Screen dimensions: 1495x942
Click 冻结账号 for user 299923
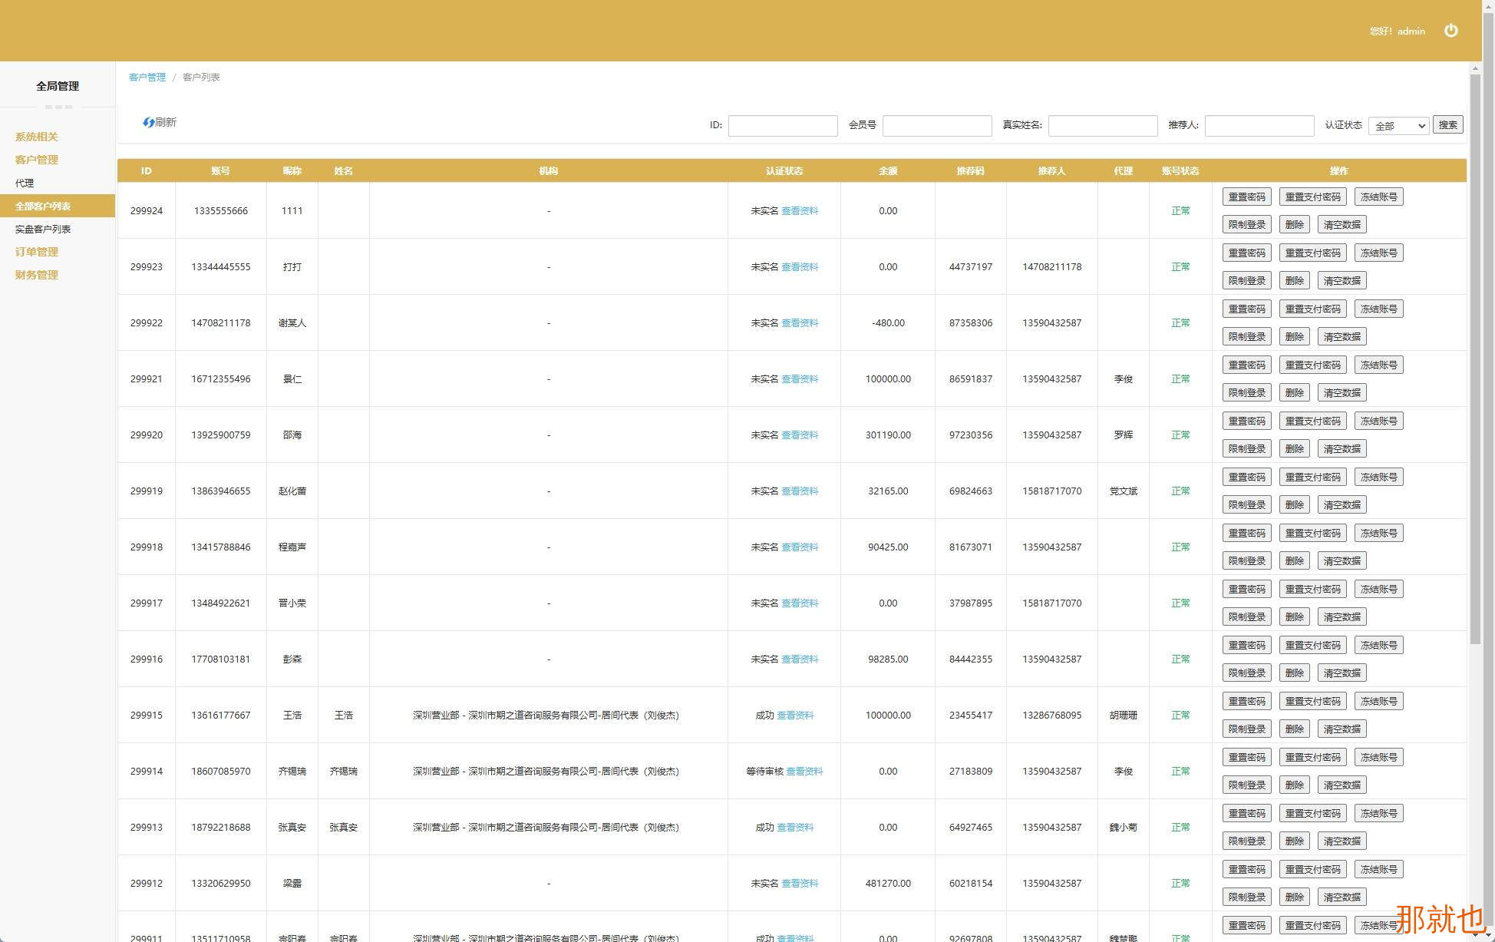pyautogui.click(x=1378, y=253)
